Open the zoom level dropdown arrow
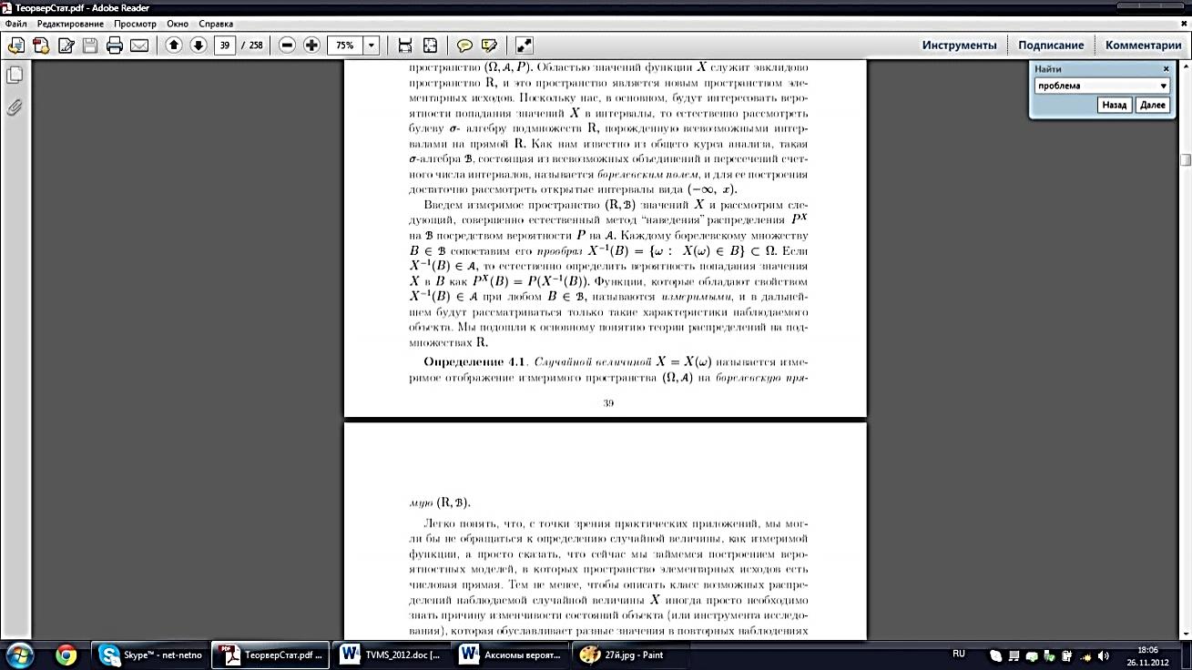This screenshot has height=670, width=1192. coord(372,45)
